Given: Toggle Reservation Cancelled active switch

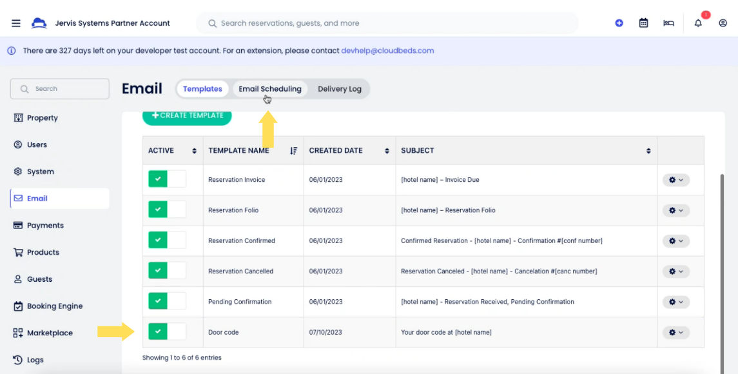Looking at the screenshot, I should coord(167,271).
